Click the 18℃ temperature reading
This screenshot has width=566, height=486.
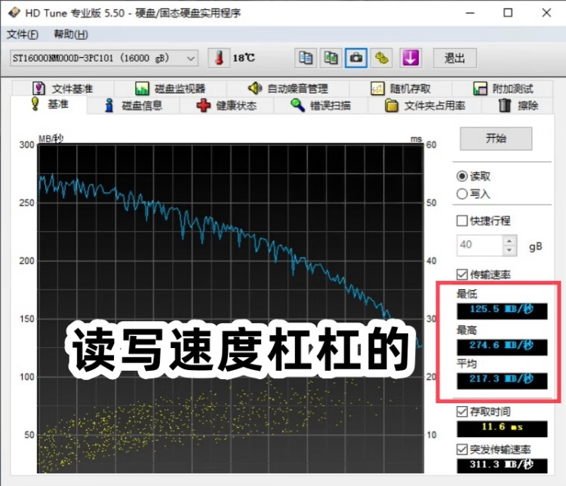tap(244, 58)
